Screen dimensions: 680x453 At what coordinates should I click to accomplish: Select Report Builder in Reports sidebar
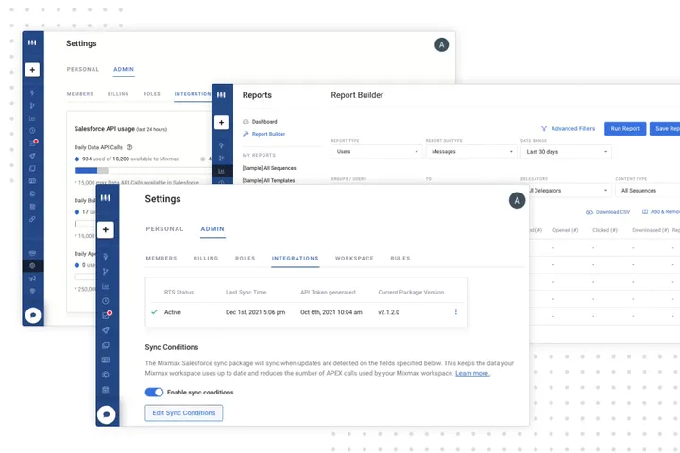pos(263,134)
